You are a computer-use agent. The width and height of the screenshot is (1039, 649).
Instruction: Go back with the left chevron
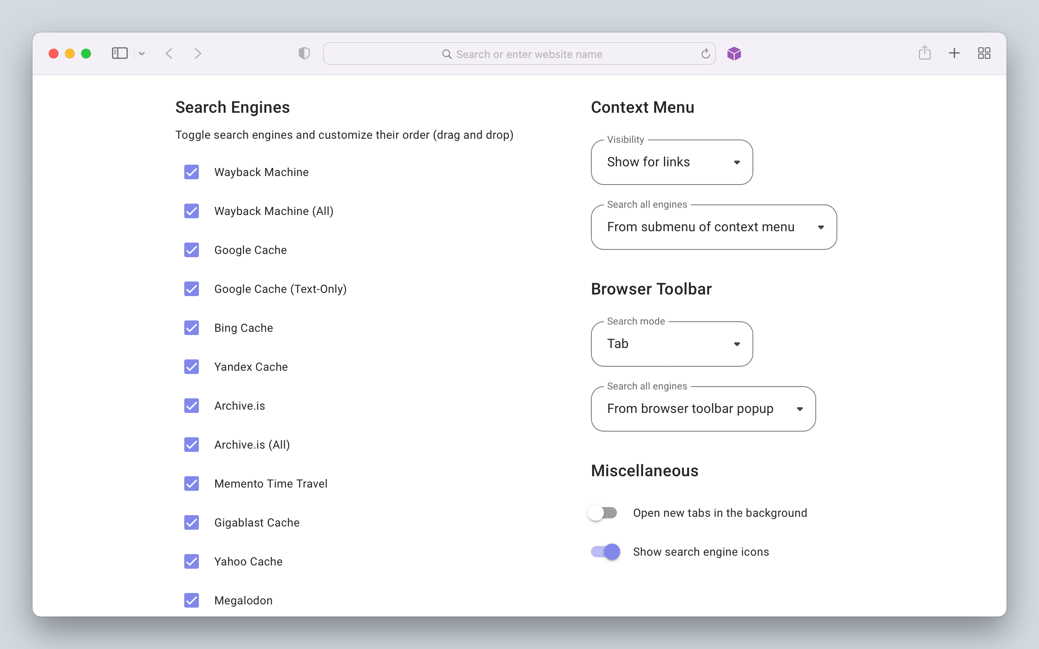[169, 54]
